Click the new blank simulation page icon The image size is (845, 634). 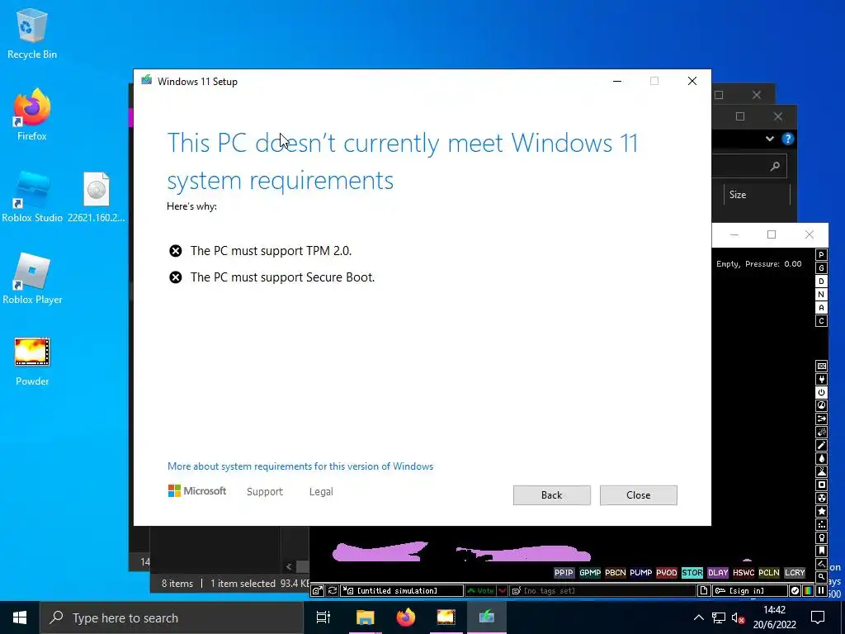point(703,591)
